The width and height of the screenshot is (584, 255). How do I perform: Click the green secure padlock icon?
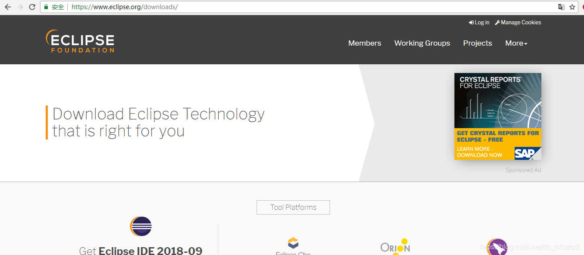click(46, 7)
